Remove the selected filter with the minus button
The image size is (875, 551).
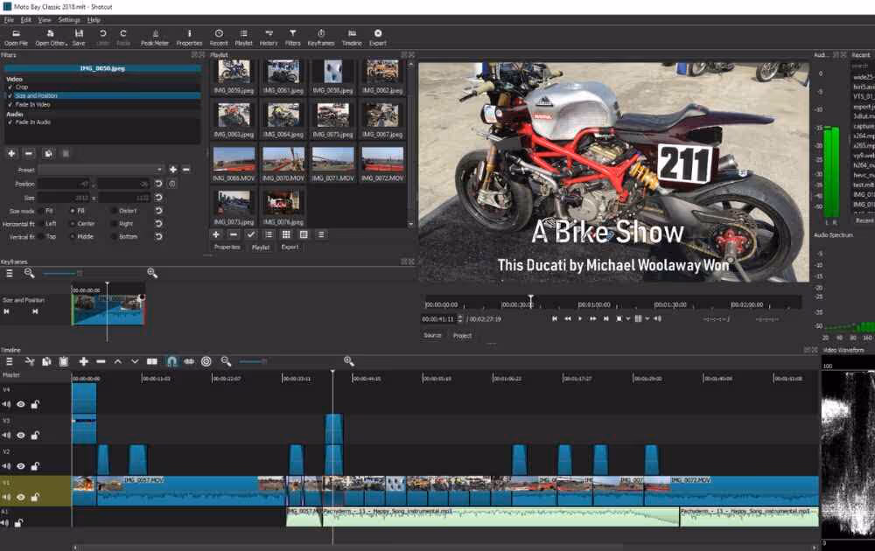(29, 153)
